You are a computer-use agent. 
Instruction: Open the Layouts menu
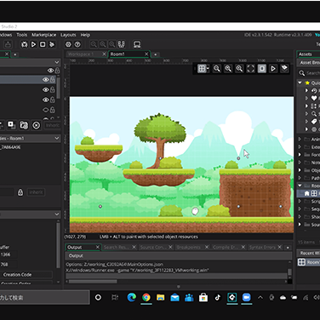[x=68, y=35]
